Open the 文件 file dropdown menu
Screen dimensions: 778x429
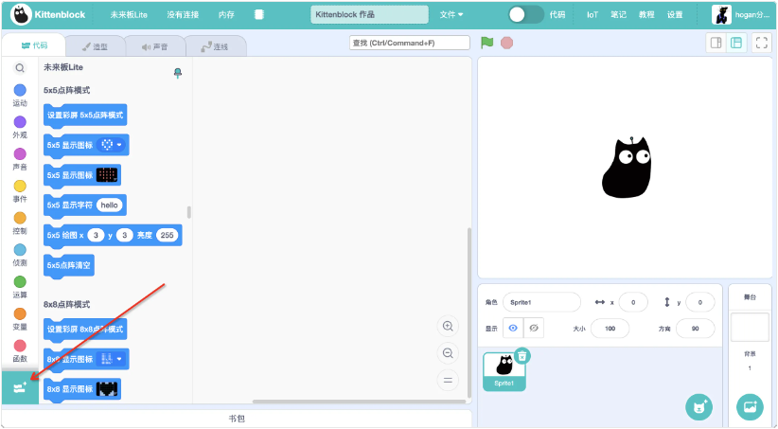pos(451,15)
